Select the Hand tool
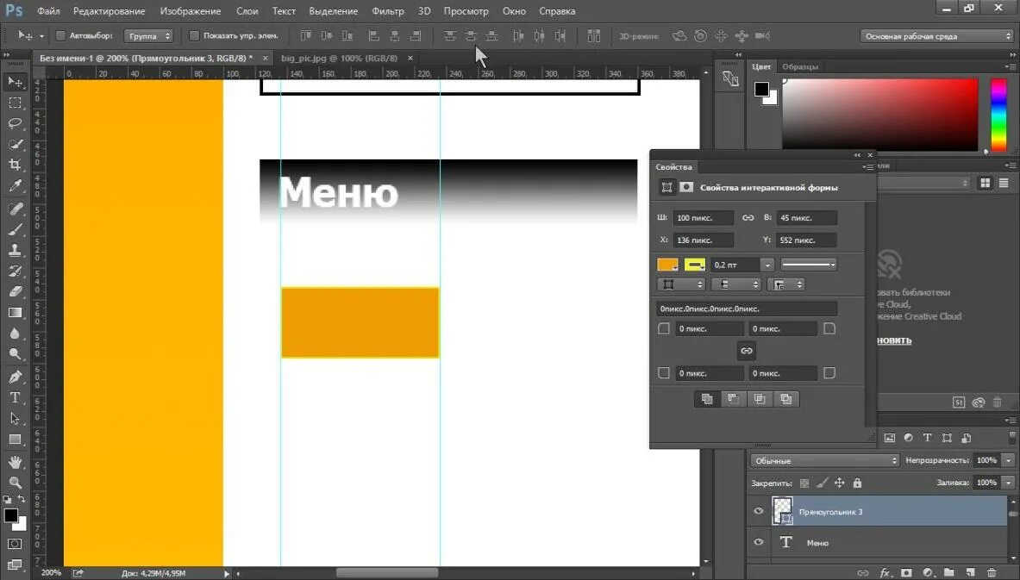This screenshot has height=580, width=1020. (x=15, y=462)
